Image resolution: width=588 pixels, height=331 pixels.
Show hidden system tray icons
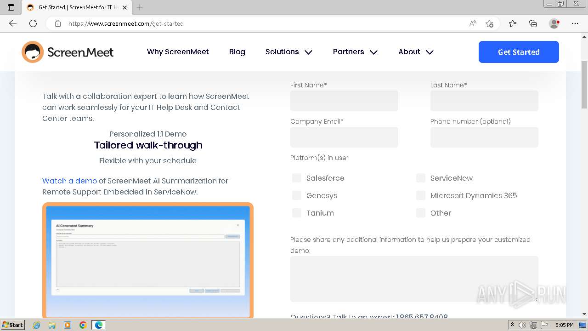point(512,325)
